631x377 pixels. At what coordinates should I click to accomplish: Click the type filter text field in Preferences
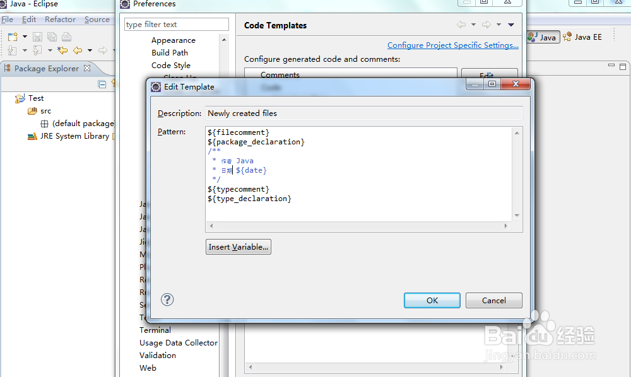tap(176, 25)
